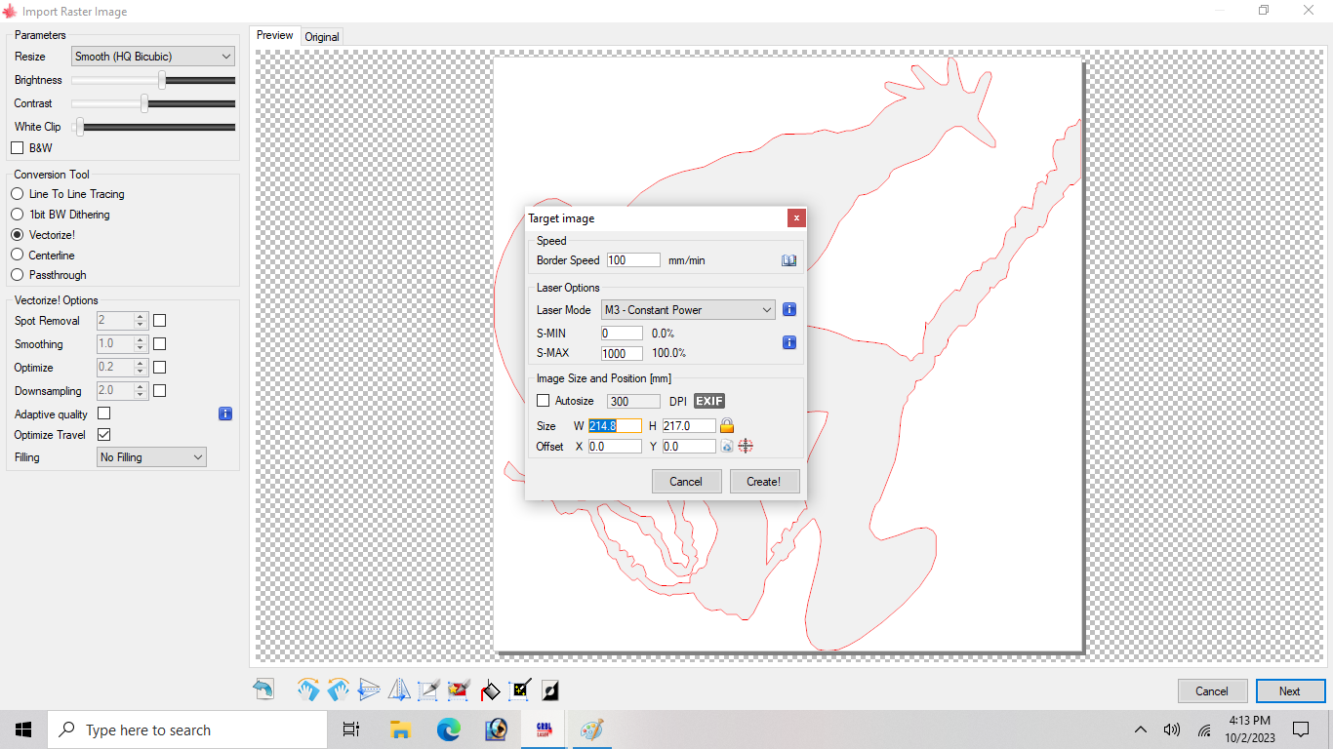Viewport: 1333px width, 749px height.
Task: Click the S-MIN input field
Action: tap(623, 334)
